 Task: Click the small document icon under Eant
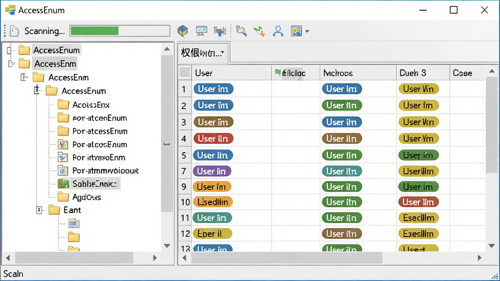74,223
